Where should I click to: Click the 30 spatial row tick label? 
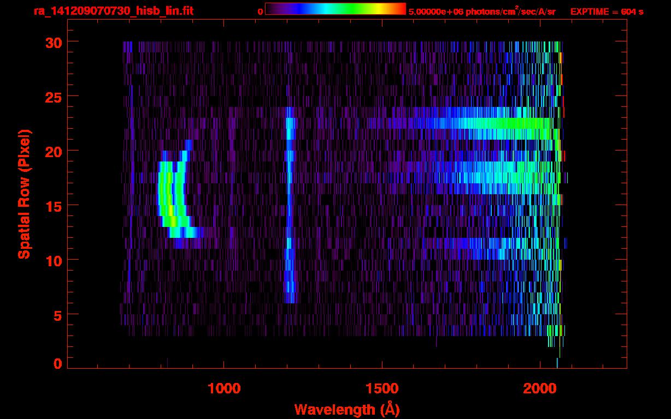click(54, 42)
